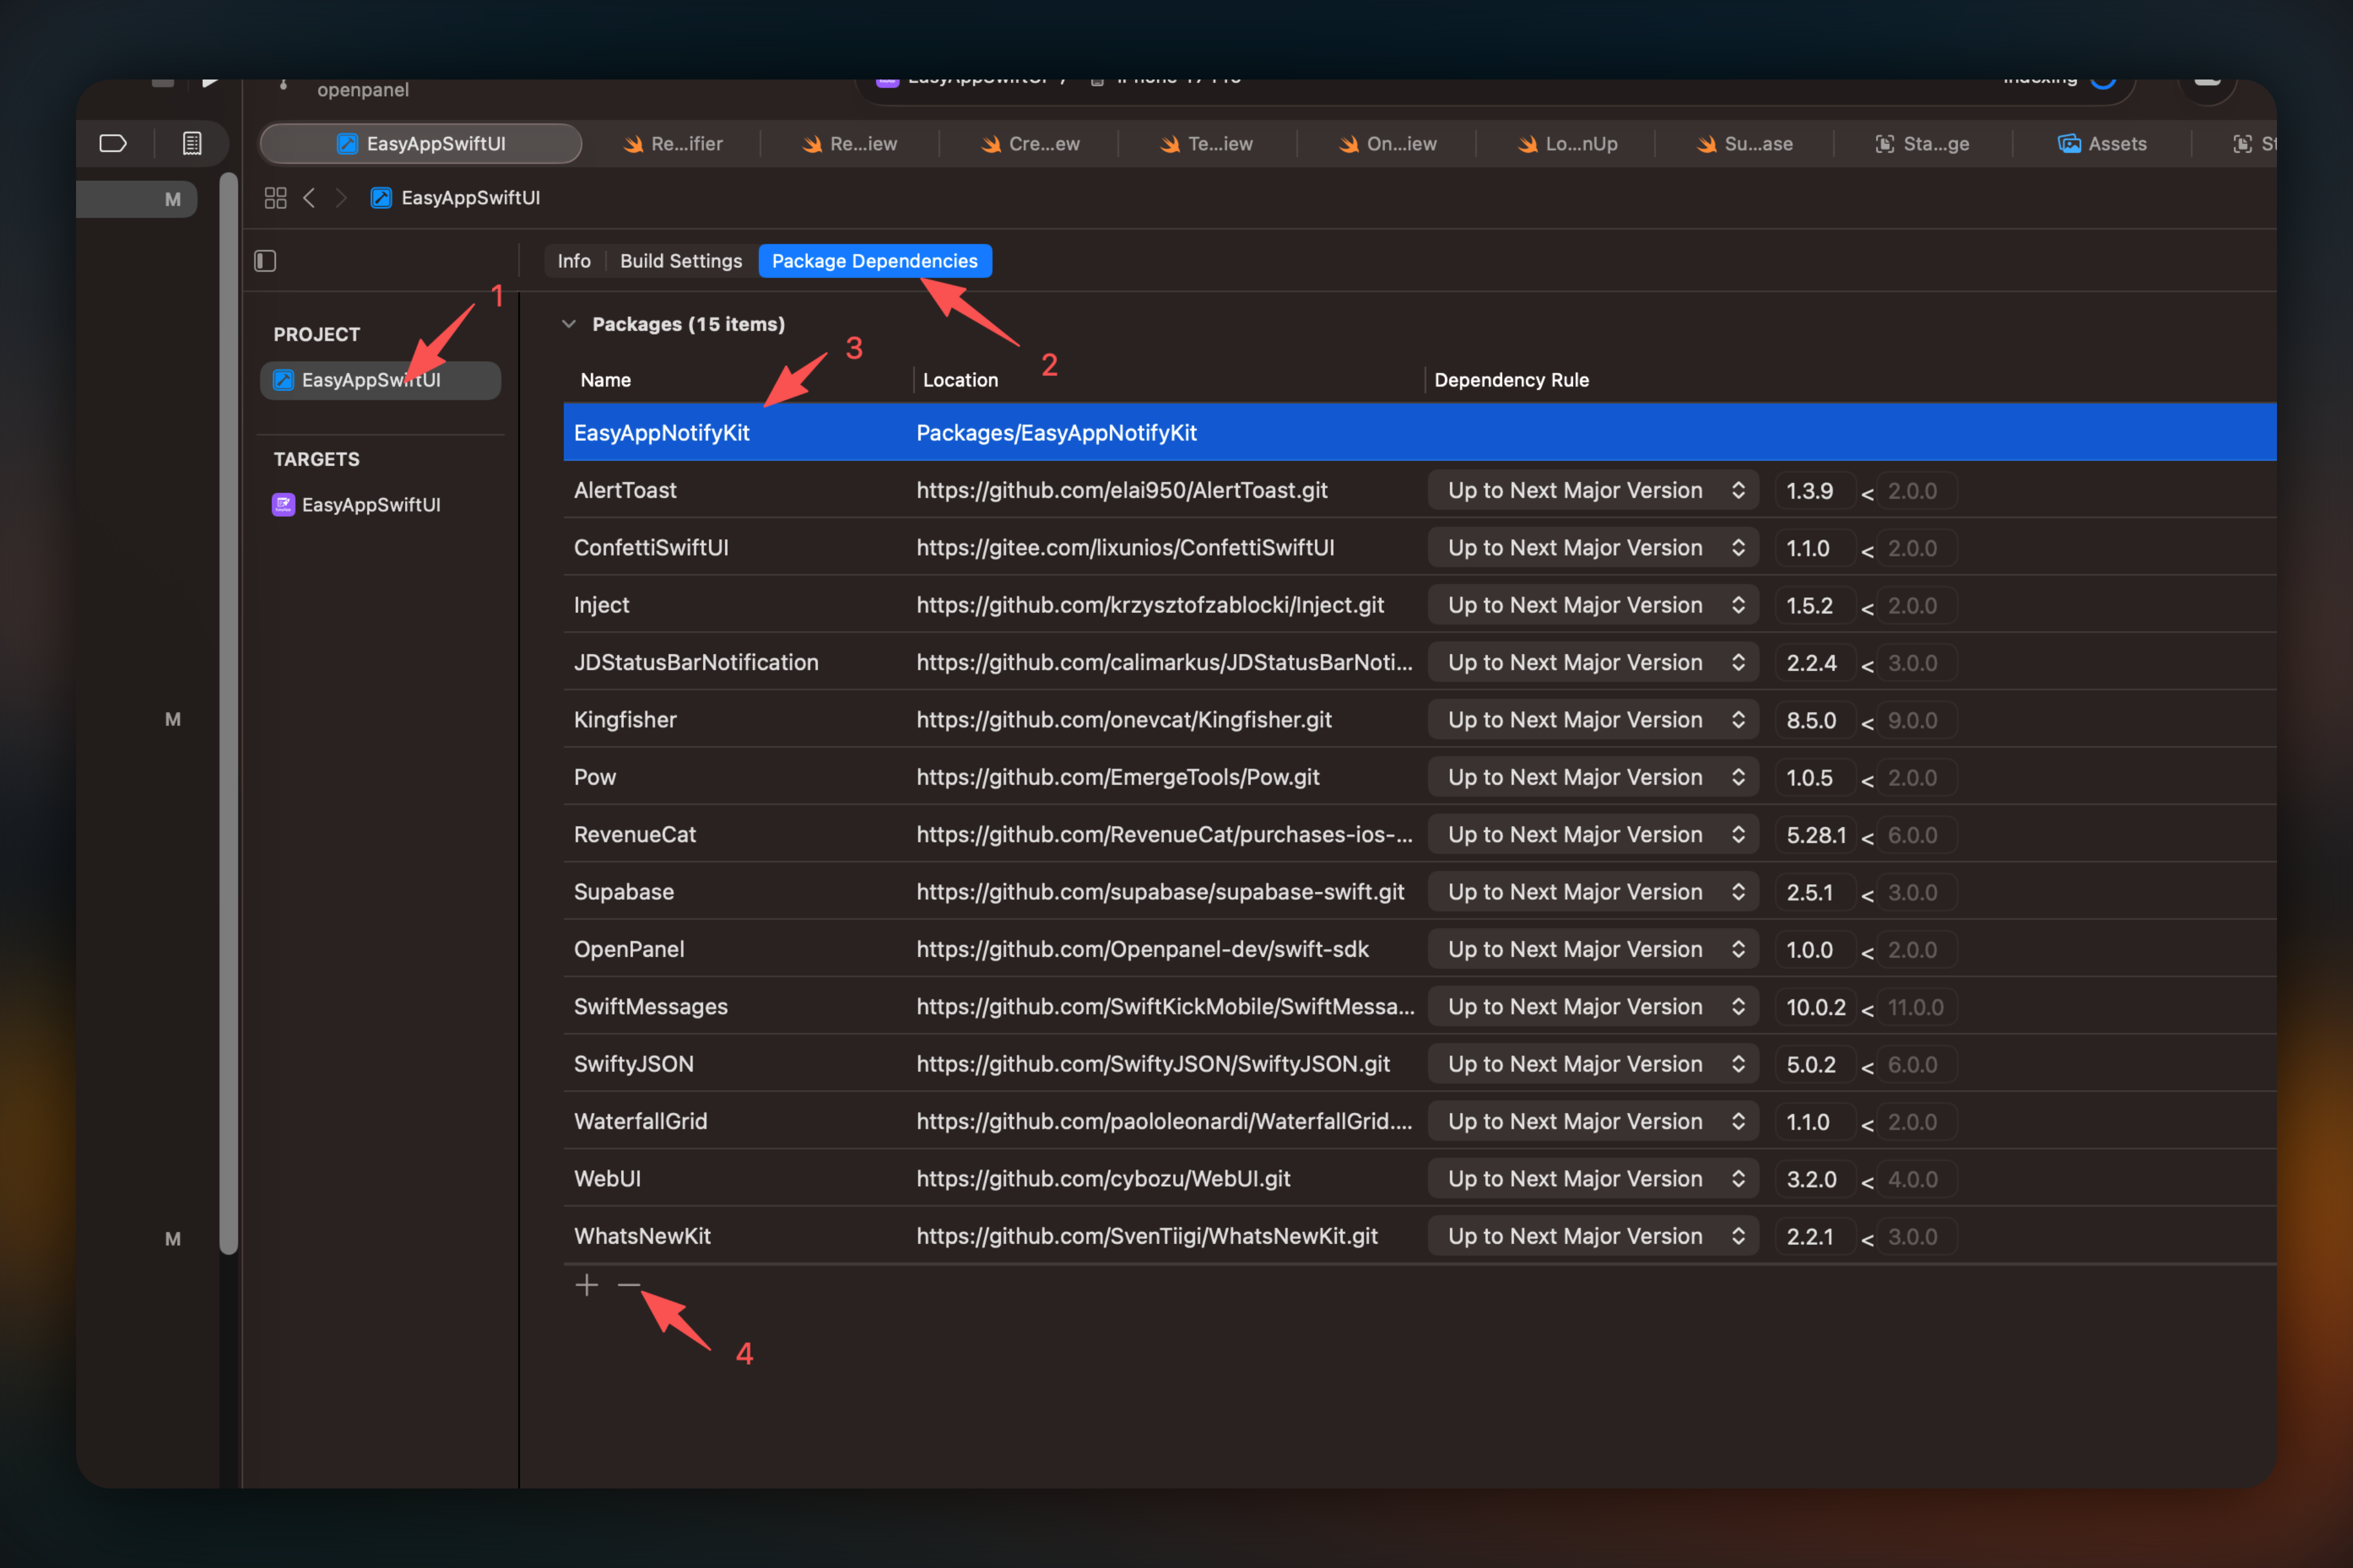2353x1568 pixels.
Task: Click RevenueCat minimum version field 5.28.1
Action: point(1815,835)
